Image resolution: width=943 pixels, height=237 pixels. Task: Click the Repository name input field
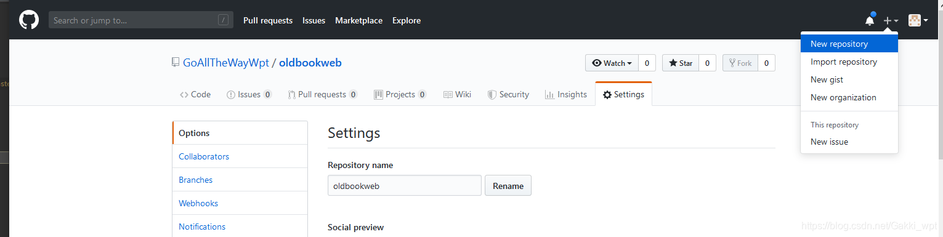point(405,185)
